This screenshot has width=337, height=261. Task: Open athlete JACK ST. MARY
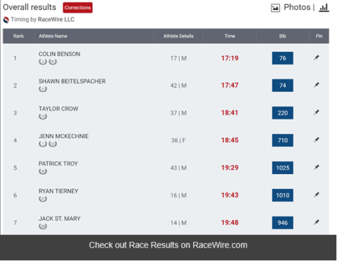[x=59, y=219]
